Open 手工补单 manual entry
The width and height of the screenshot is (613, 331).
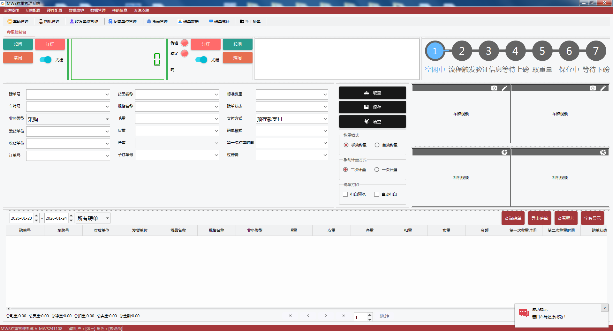point(250,21)
